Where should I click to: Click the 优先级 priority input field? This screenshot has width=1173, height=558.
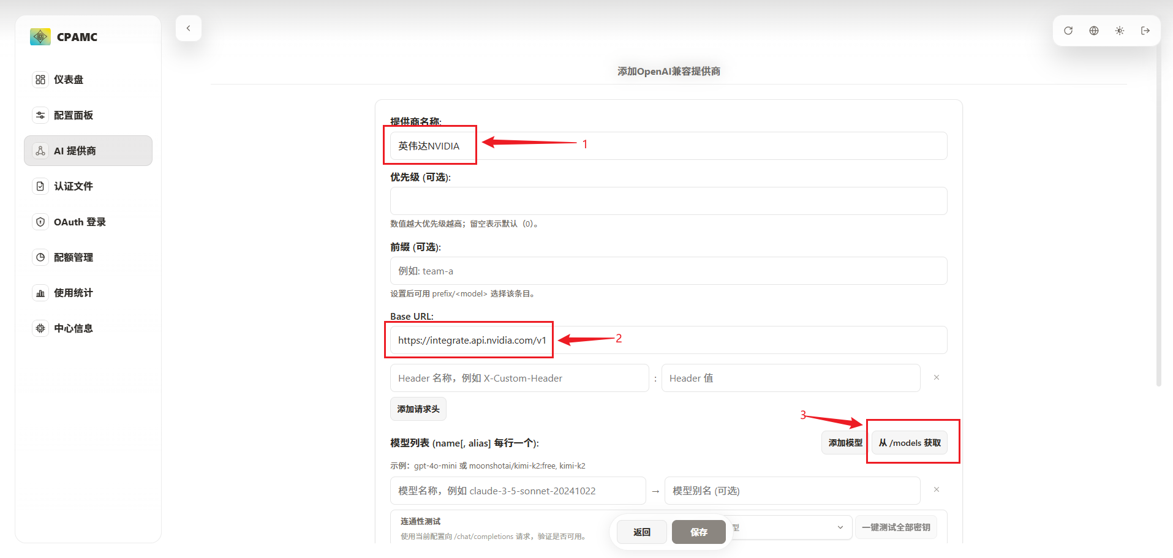pos(668,201)
